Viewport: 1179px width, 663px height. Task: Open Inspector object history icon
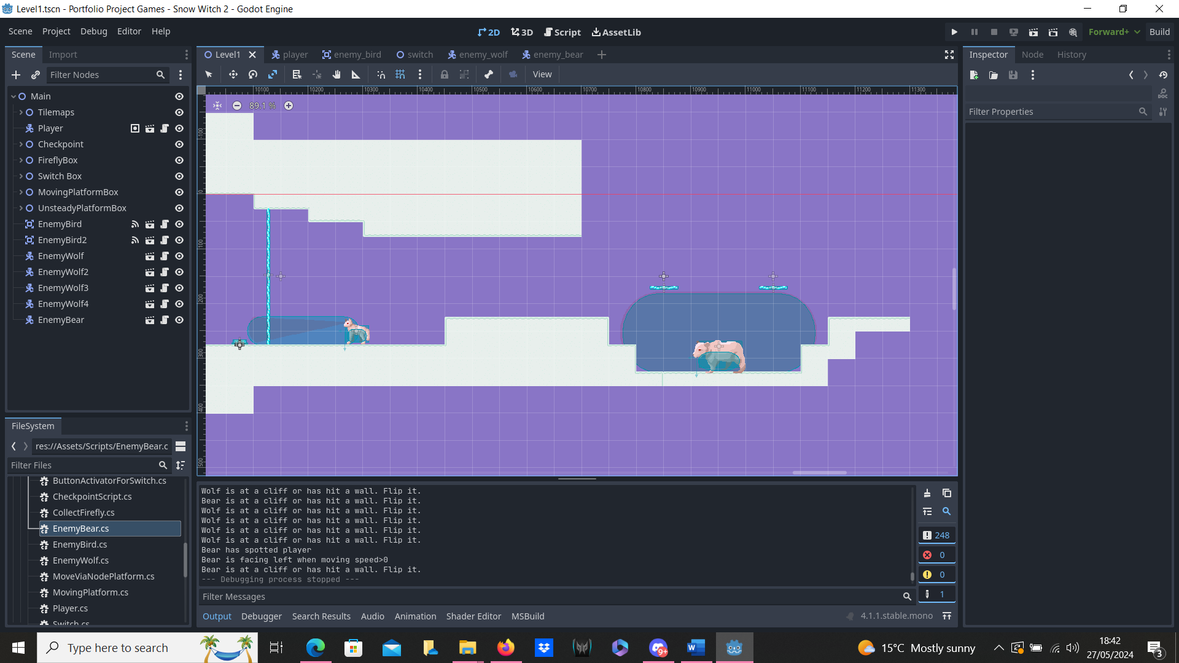1163,75
